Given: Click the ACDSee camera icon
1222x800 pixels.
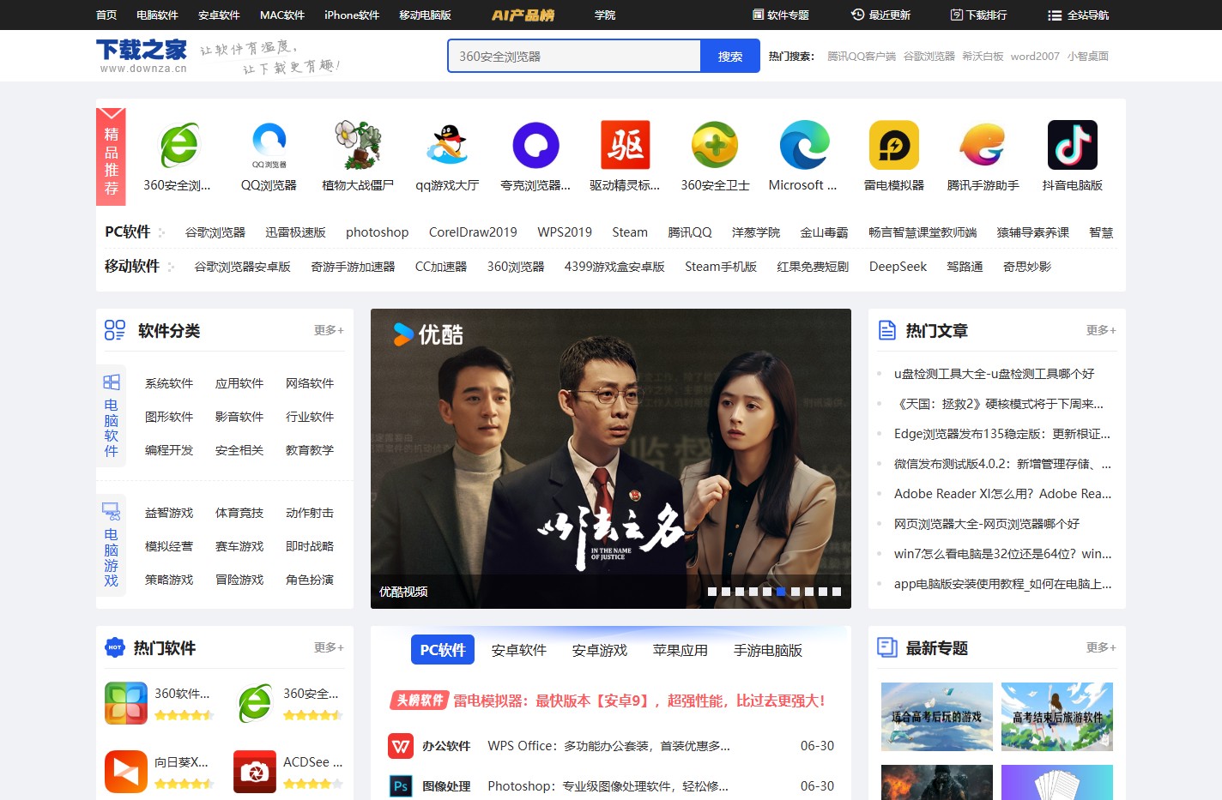Looking at the screenshot, I should 255,772.
